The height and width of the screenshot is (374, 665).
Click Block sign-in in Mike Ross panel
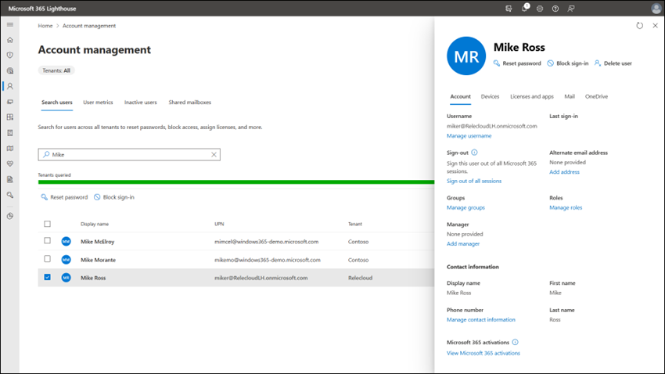tap(567, 63)
